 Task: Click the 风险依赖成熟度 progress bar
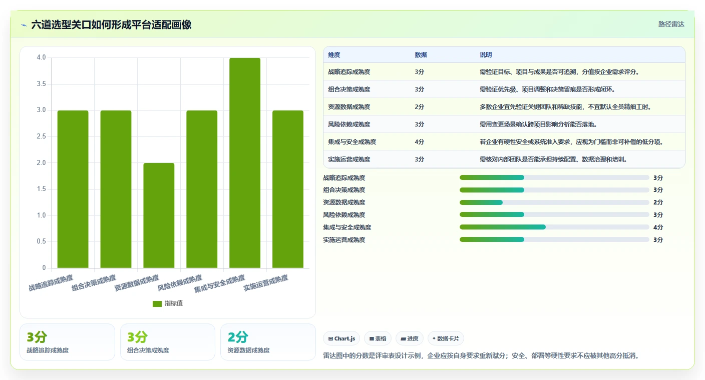pyautogui.click(x=554, y=215)
